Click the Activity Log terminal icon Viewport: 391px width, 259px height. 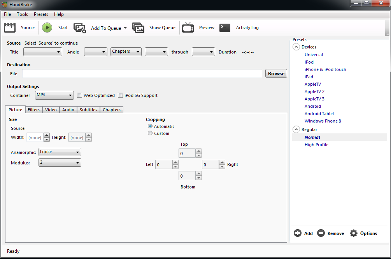click(224, 28)
